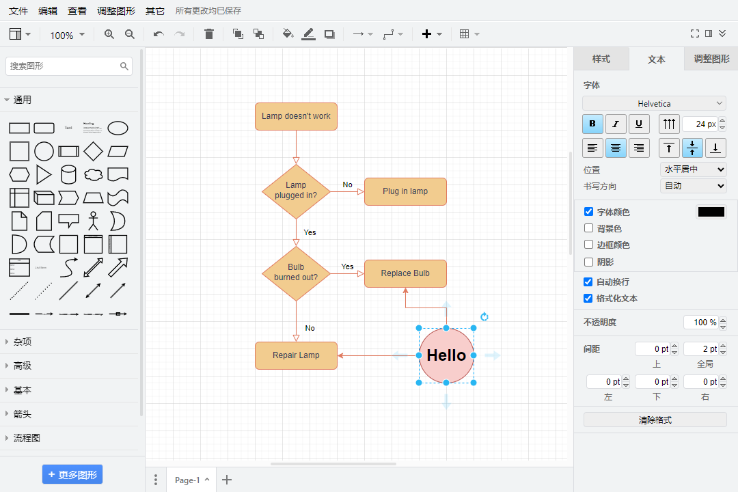Image resolution: width=738 pixels, height=492 pixels.
Task: Toggle italic text formatting
Action: click(x=616, y=124)
